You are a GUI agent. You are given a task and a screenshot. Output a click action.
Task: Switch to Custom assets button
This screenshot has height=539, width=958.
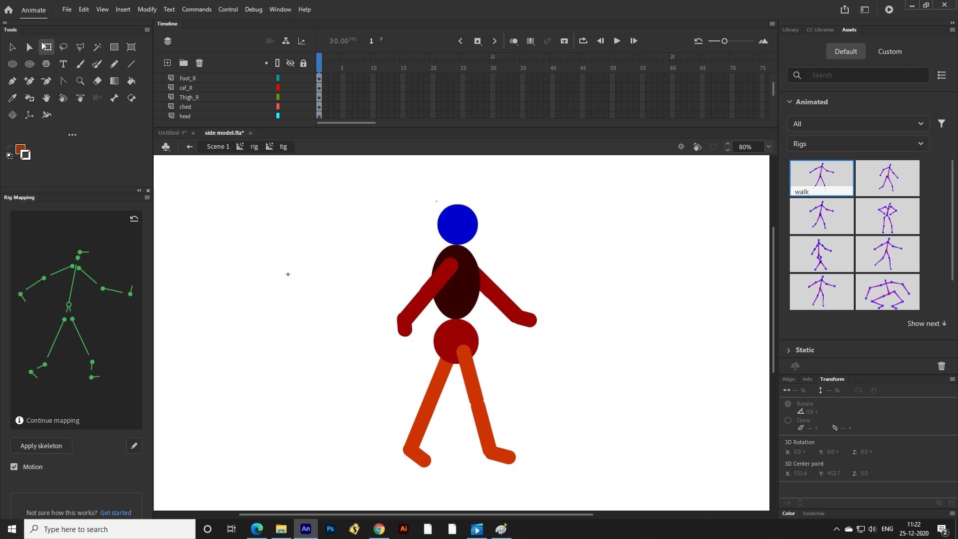pyautogui.click(x=890, y=51)
